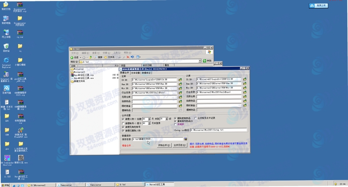Open Explorer 搜索 search
The image size is (348, 187).
[x=99, y=57]
